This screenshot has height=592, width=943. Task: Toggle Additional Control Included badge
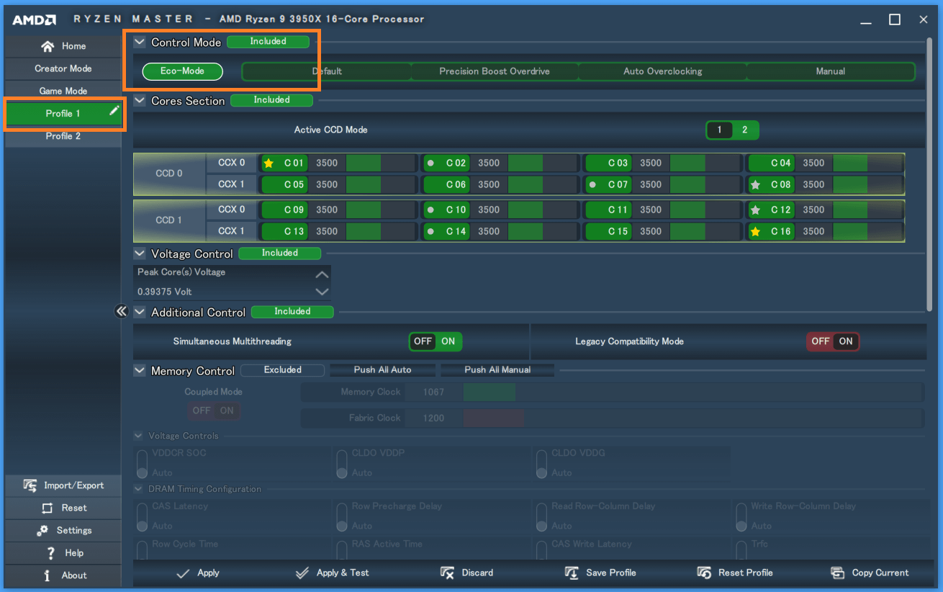coord(292,312)
